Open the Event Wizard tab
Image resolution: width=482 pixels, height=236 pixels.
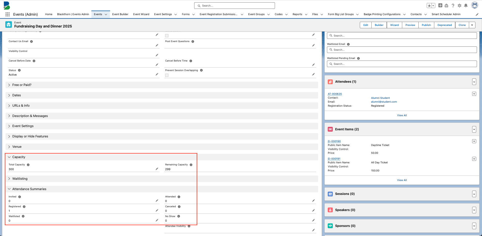pos(141,14)
